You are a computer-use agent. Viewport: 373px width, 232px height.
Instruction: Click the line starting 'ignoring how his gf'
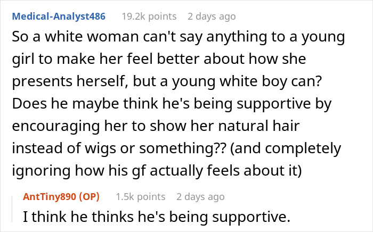(x=157, y=171)
